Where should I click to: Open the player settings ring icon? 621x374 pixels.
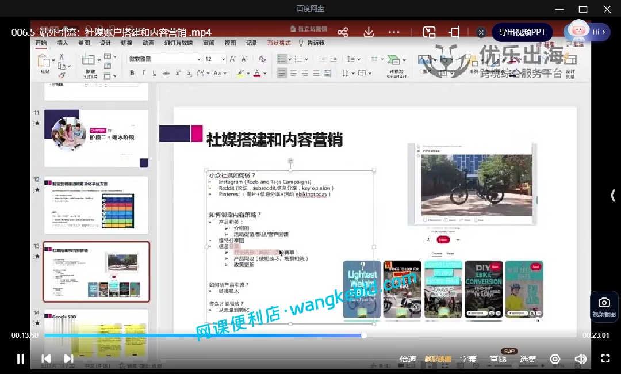click(555, 359)
